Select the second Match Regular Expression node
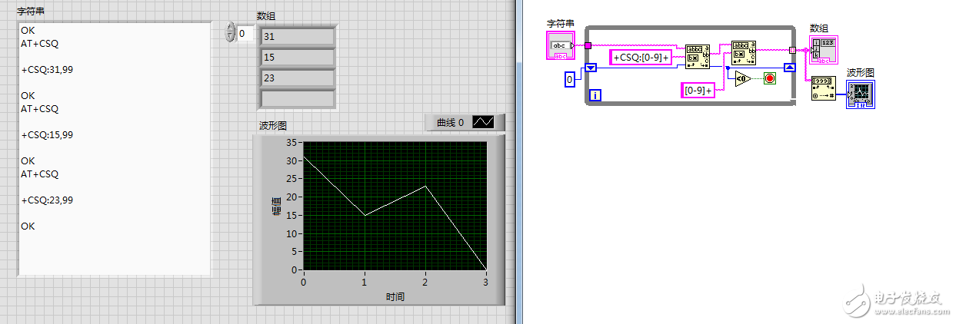This screenshot has width=956, height=324. point(744,53)
